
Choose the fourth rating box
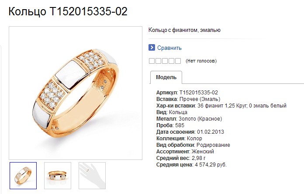point(171,61)
